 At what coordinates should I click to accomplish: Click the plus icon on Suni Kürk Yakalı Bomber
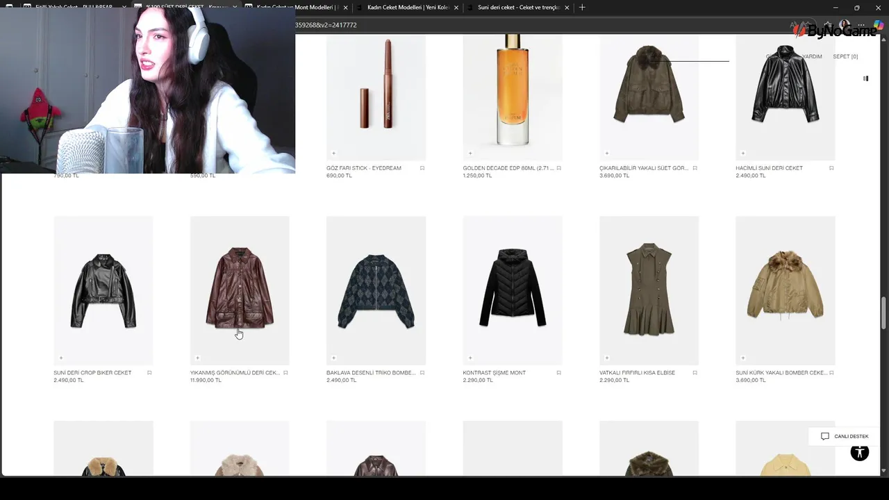743,358
